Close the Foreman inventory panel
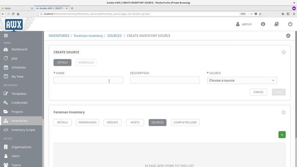The width and height of the screenshot is (297, 167). tap(284, 112)
